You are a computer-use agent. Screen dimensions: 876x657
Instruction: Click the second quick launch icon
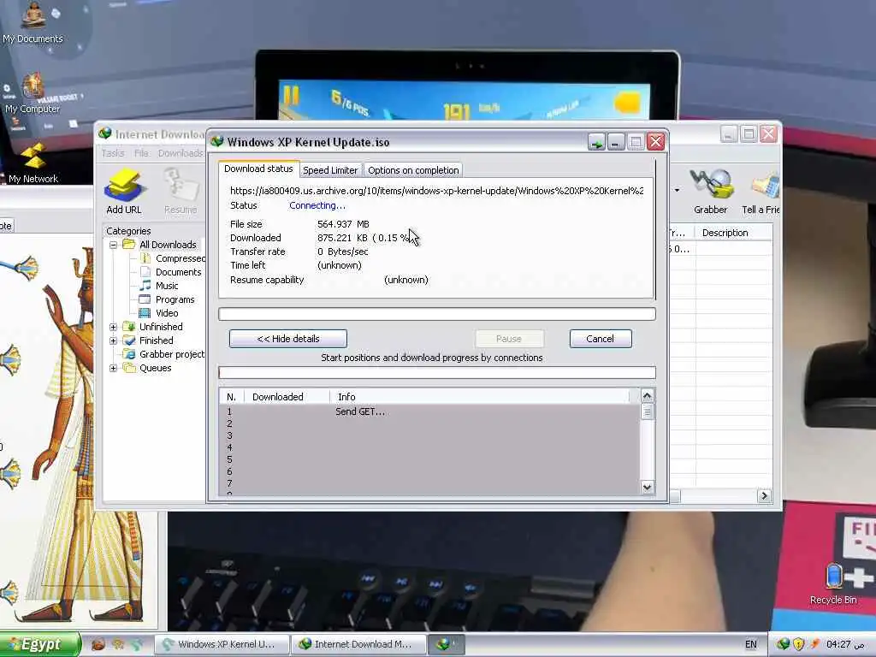click(118, 644)
